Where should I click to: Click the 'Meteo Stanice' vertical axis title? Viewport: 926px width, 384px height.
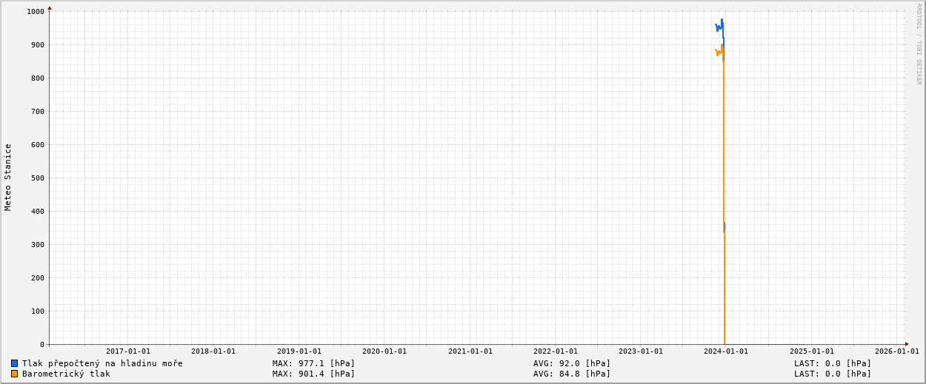[x=8, y=177]
